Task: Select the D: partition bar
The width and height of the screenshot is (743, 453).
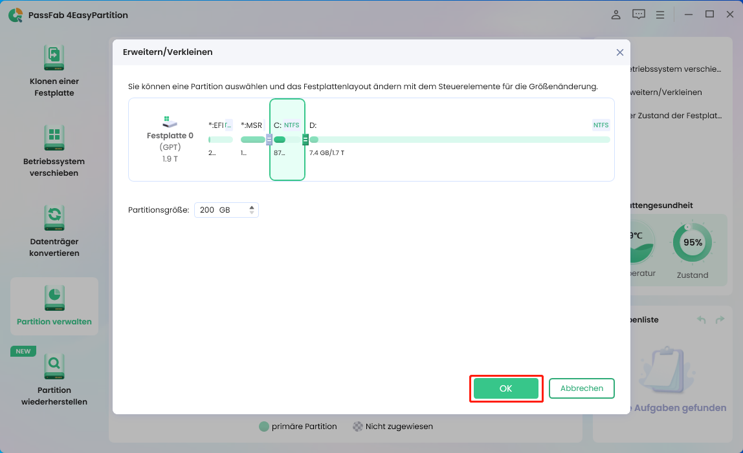Action: pos(460,140)
